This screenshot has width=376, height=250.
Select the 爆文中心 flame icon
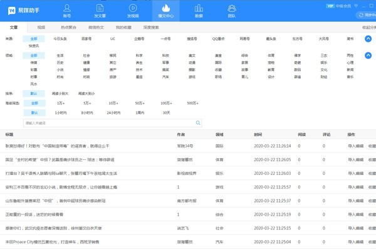165,9
